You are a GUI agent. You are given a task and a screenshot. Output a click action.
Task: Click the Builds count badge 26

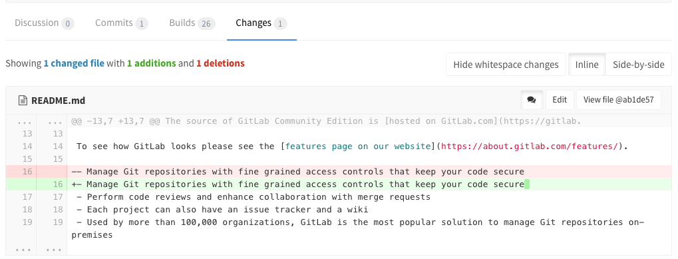coord(206,24)
